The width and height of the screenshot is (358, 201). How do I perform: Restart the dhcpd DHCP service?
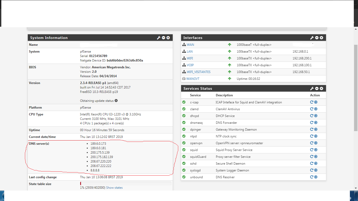pos(312,116)
